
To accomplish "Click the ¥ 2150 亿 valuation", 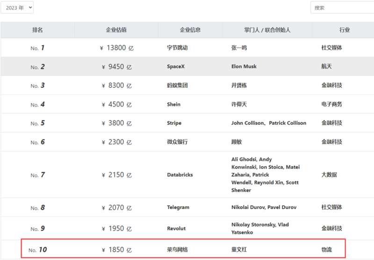I will 116,175.
